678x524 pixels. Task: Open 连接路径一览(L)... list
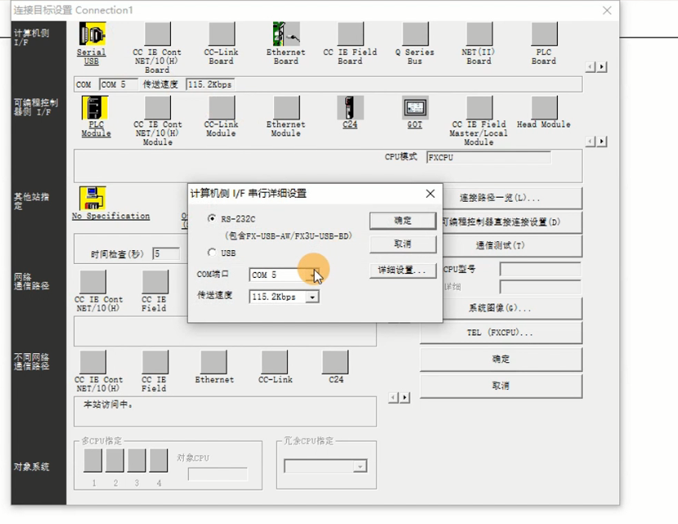point(501,198)
